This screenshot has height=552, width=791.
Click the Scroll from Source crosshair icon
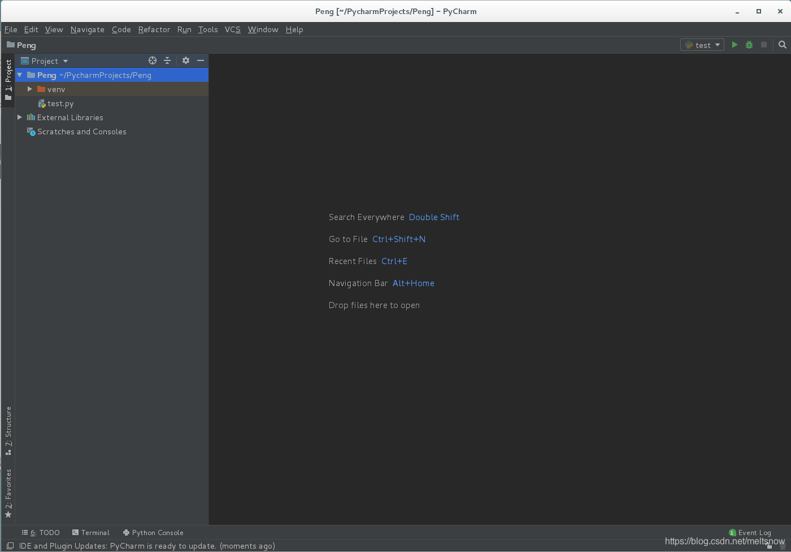tap(153, 60)
